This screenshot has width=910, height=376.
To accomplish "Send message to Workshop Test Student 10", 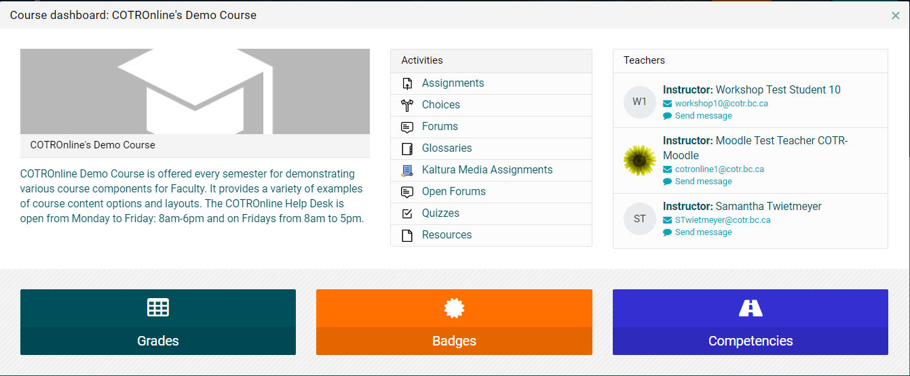I will (x=703, y=116).
